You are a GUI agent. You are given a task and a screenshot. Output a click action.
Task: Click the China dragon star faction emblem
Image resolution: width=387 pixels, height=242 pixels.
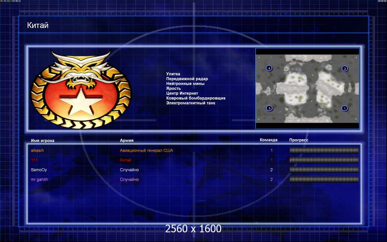coord(81,90)
